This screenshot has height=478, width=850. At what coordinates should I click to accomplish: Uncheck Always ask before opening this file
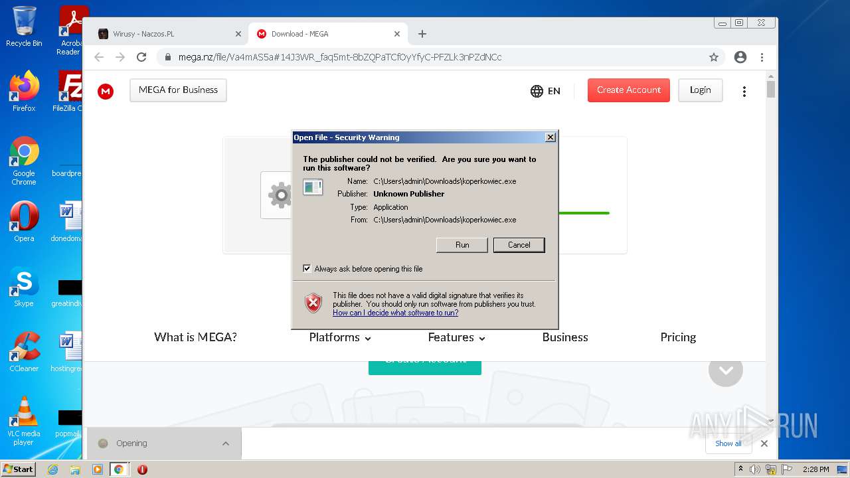click(307, 269)
